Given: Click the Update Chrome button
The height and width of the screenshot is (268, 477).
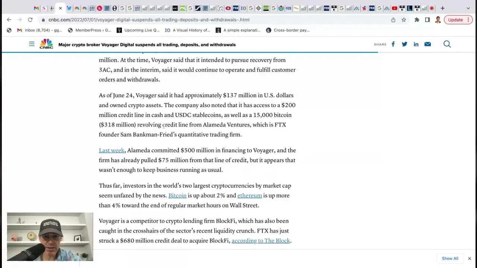Looking at the screenshot, I should pyautogui.click(x=458, y=20).
